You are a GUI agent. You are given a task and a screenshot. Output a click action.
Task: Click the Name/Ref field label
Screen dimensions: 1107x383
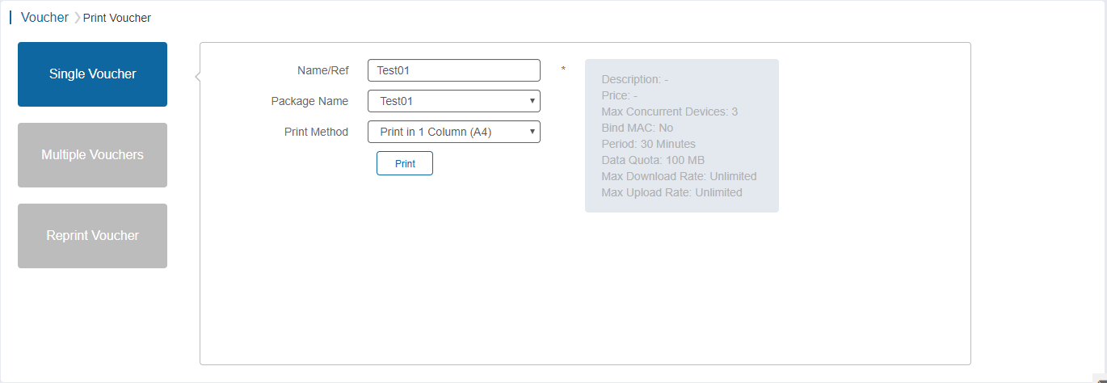[x=322, y=70]
